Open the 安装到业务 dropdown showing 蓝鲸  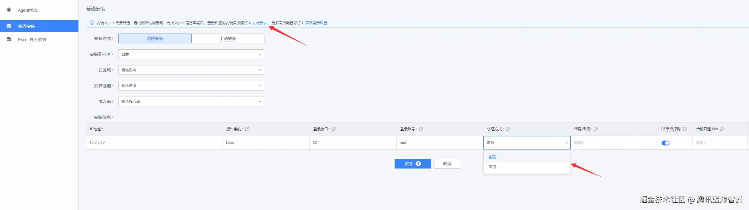point(191,54)
